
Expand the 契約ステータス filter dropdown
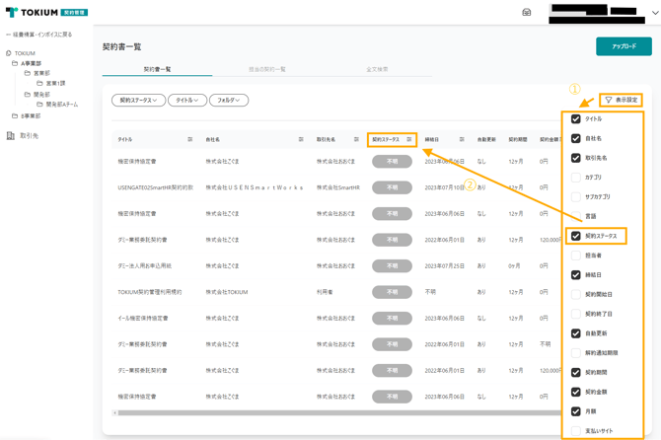pos(138,101)
